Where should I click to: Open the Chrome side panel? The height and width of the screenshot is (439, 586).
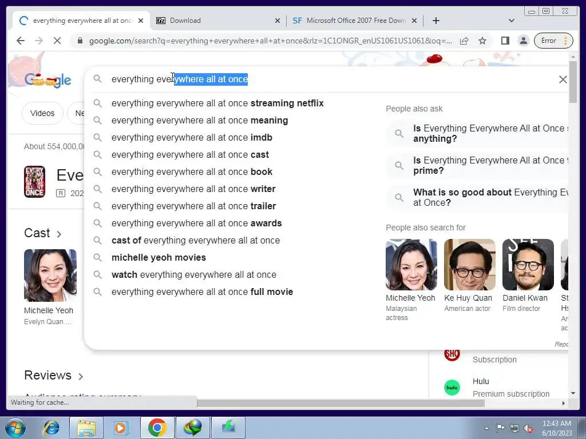pyautogui.click(x=505, y=41)
